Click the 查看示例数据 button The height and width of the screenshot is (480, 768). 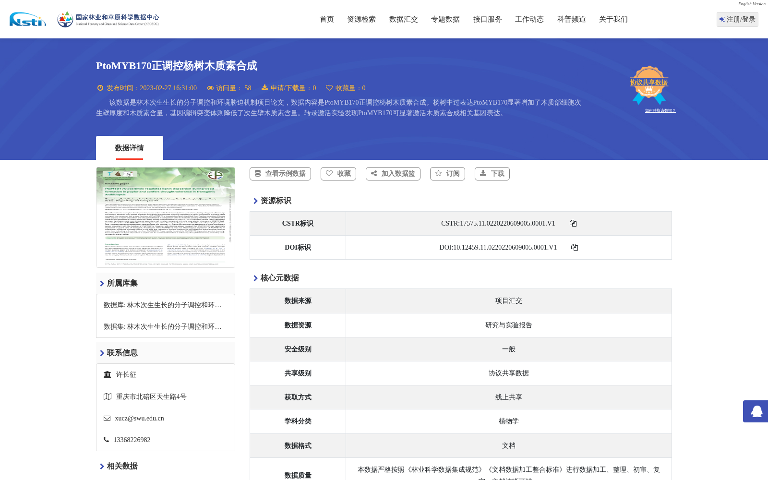[x=280, y=174]
